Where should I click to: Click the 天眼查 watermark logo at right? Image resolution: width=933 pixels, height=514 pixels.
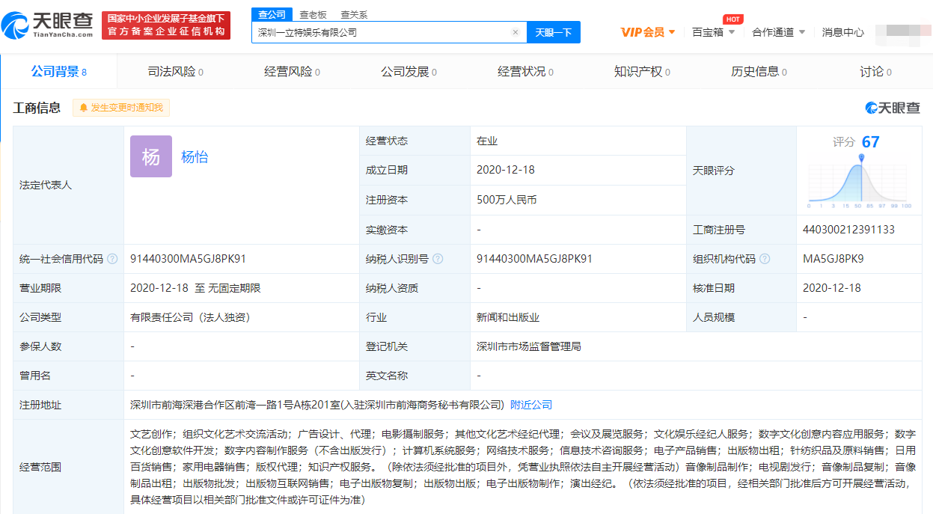click(893, 108)
